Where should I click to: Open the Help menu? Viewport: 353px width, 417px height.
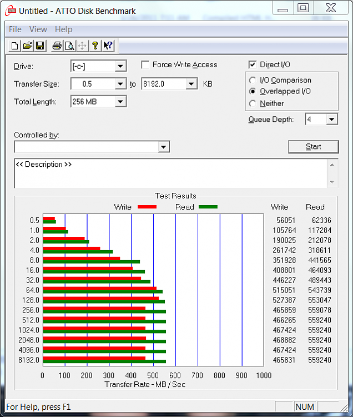(63, 29)
